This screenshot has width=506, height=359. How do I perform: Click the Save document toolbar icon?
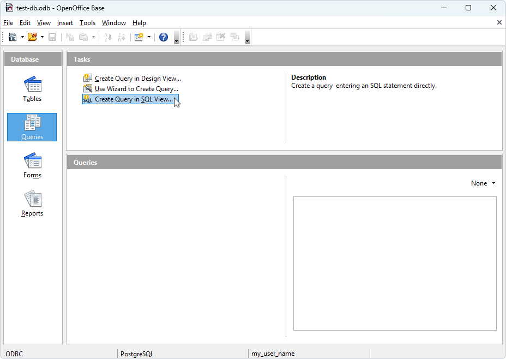click(52, 37)
